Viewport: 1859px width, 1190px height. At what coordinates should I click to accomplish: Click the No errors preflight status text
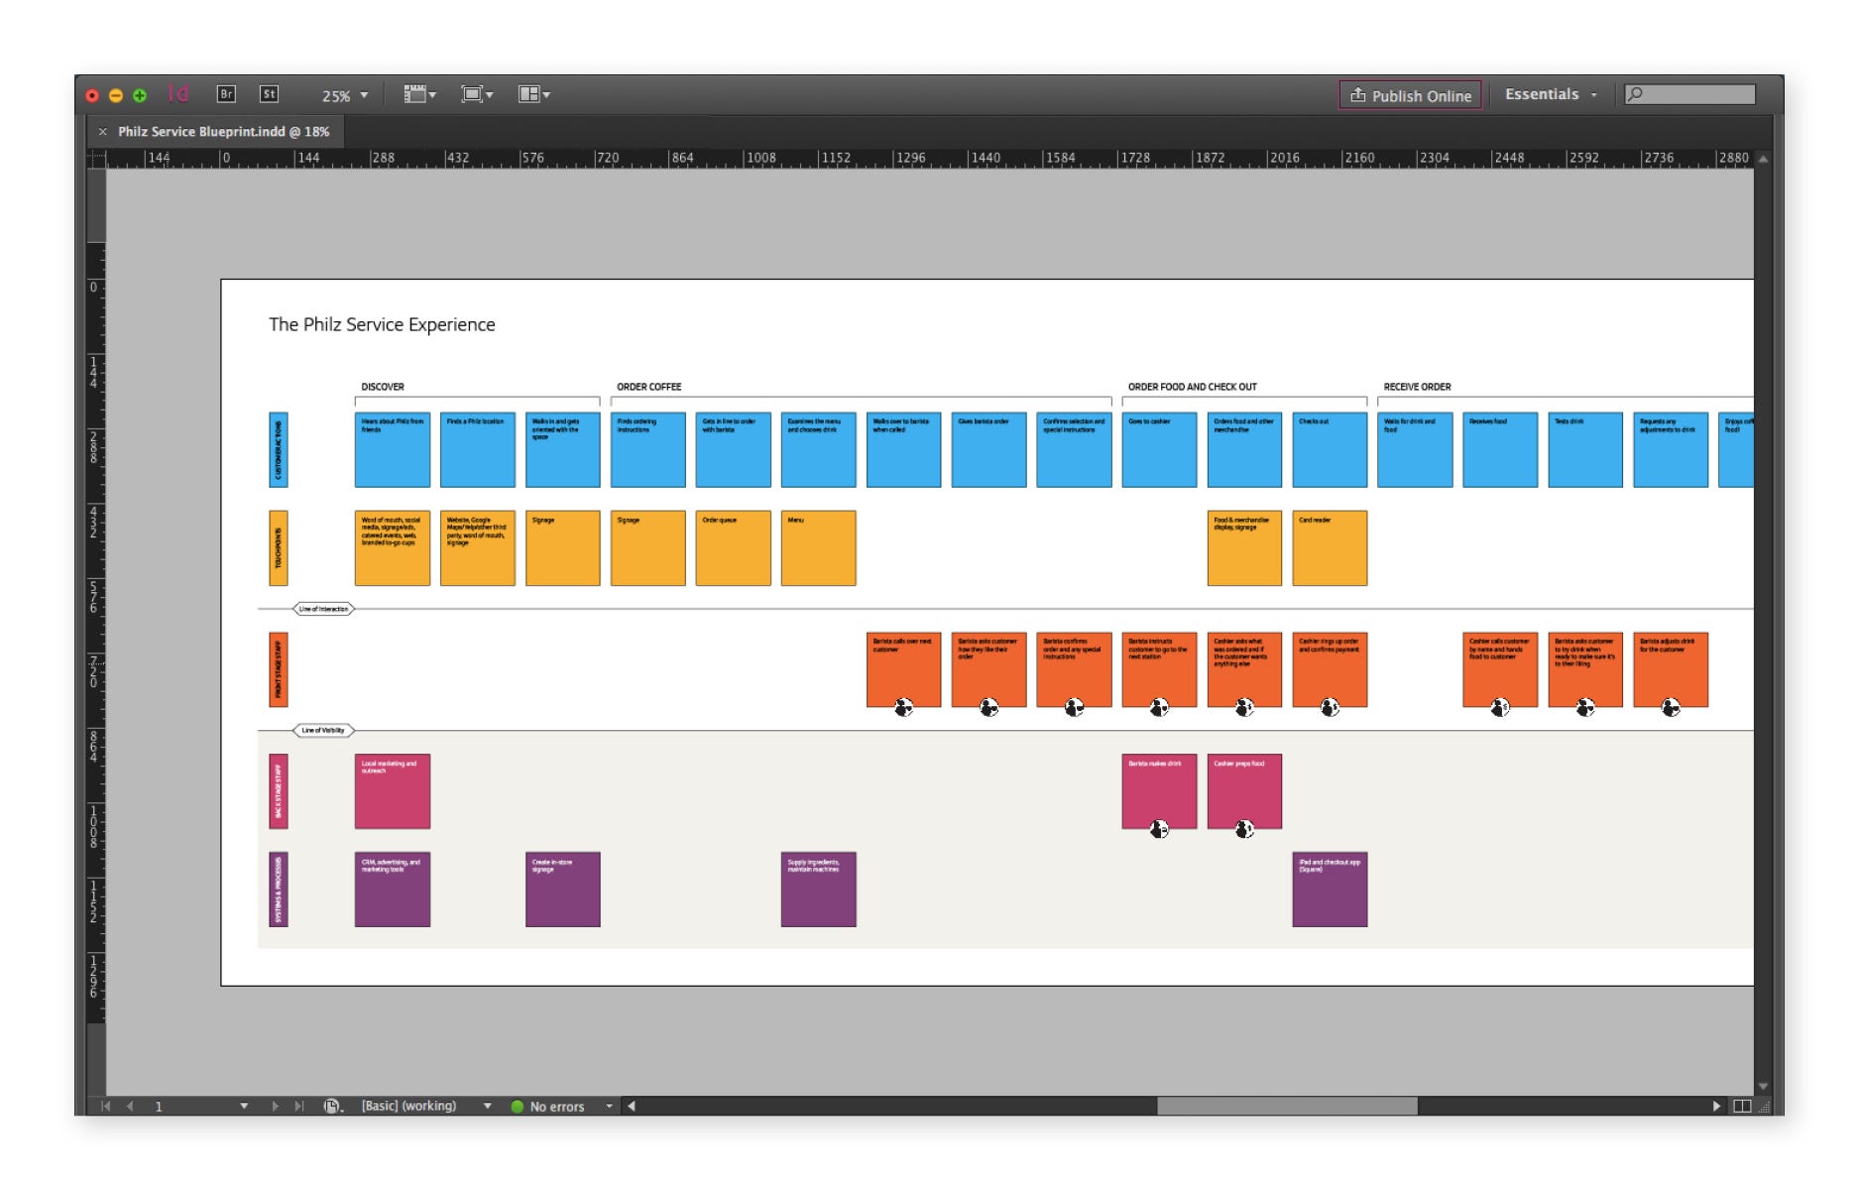(557, 1107)
